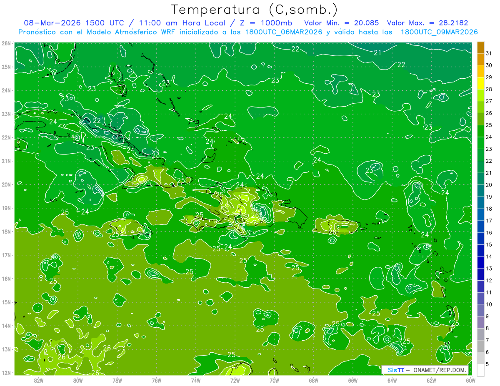Viewport: 500px width, 386px height.
Task: Click the 24N latitude axis label
Action: [x=6, y=90]
